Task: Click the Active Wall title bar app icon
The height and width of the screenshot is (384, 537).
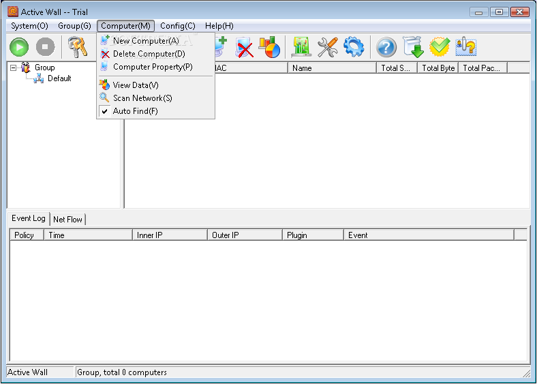Action: point(13,12)
